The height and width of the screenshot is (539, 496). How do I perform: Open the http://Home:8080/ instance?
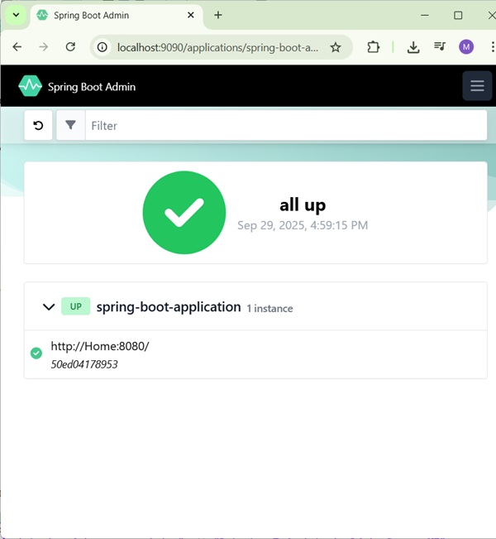pos(100,346)
